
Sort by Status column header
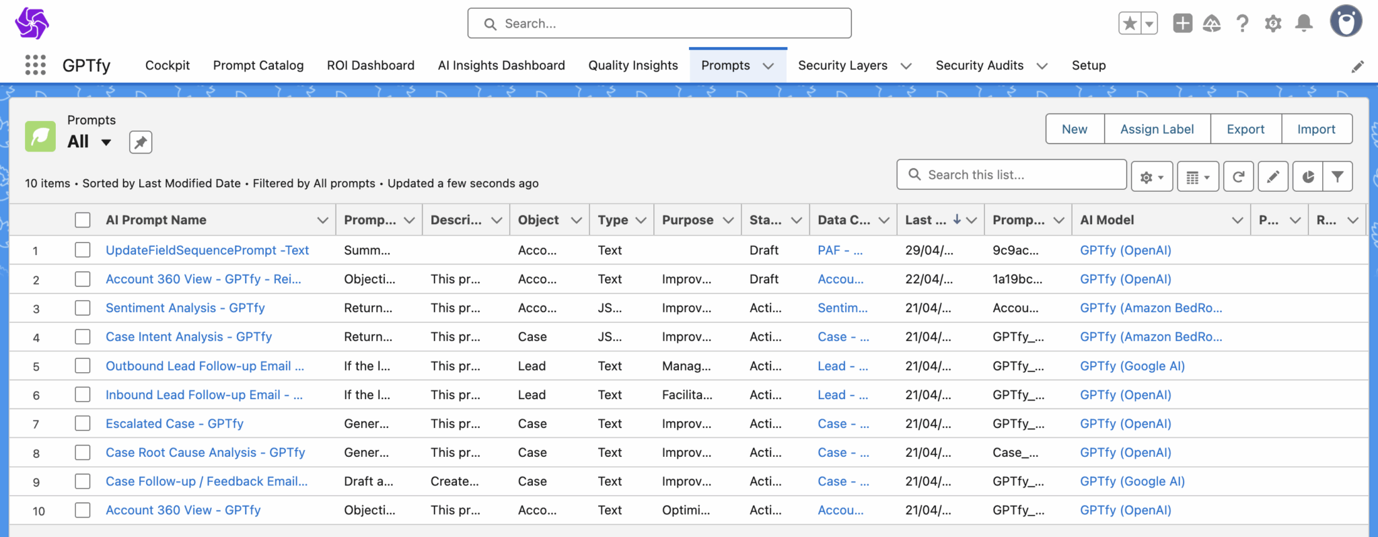[x=766, y=220]
